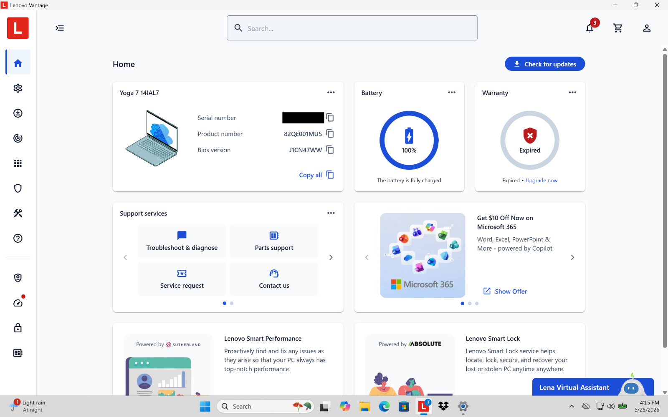The width and height of the screenshot is (668, 417).
Task: Open Troubleshoot & diagnose
Action: [182, 241]
